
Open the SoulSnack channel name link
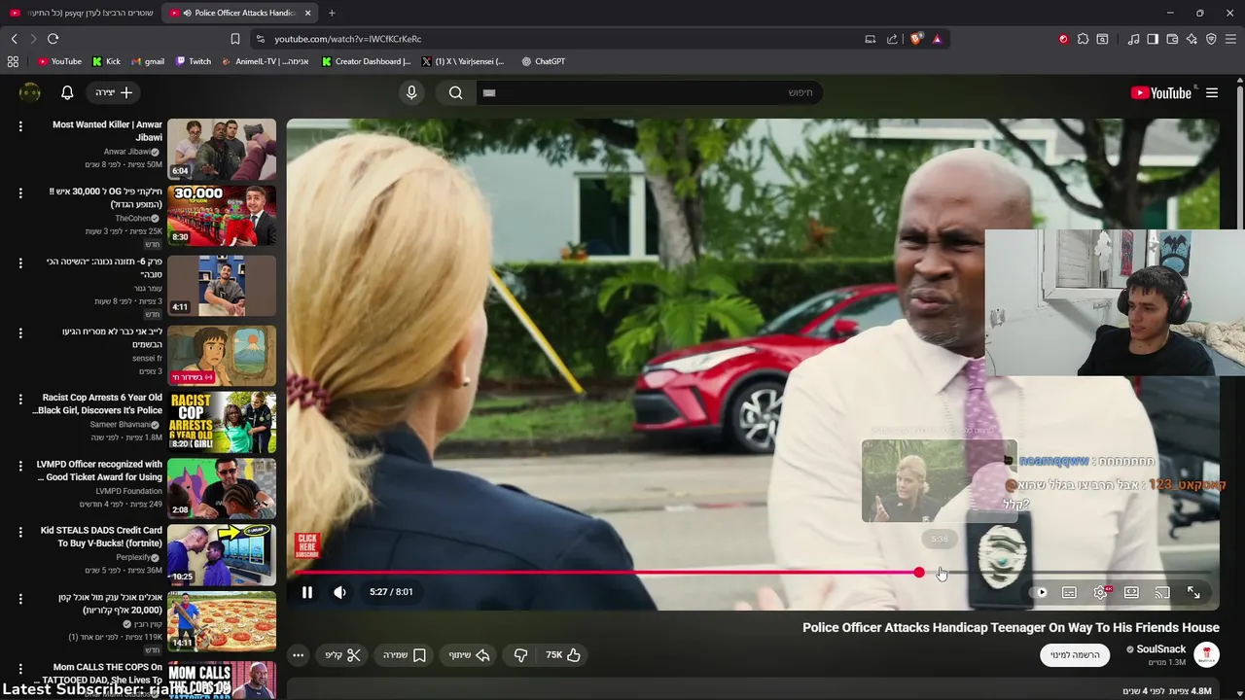[x=1160, y=649]
